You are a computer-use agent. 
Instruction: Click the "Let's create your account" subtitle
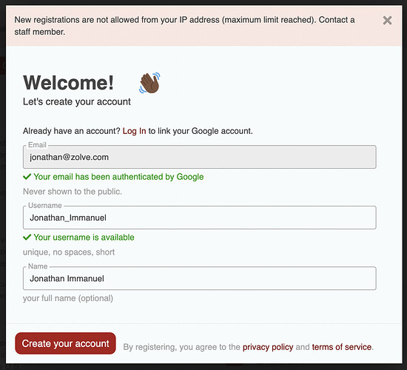pyautogui.click(x=76, y=101)
